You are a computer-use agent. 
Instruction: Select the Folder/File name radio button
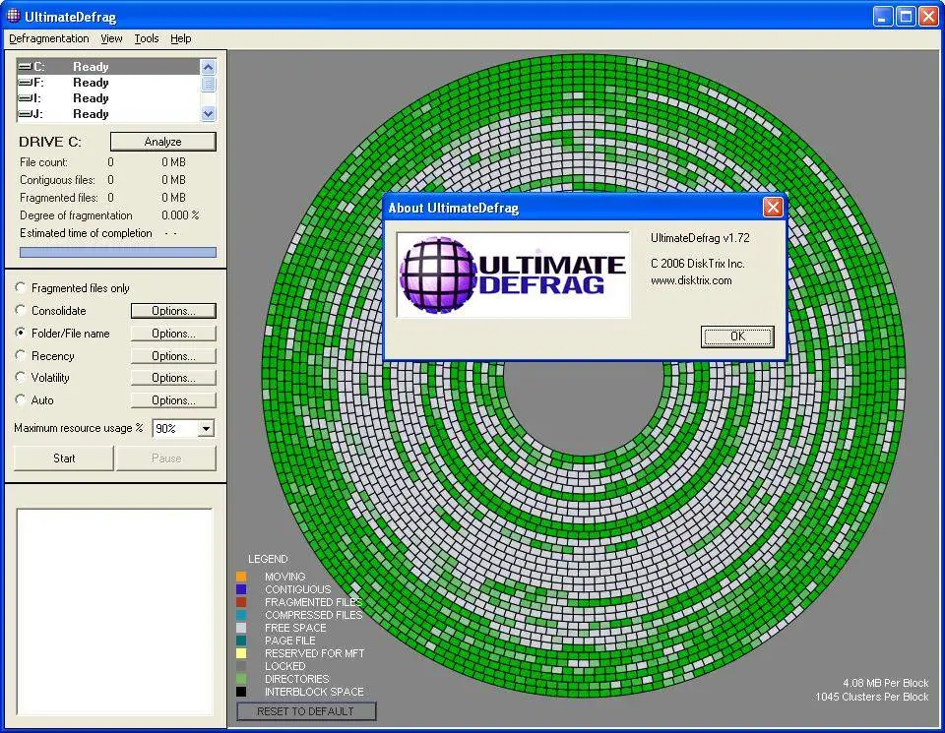tap(21, 333)
